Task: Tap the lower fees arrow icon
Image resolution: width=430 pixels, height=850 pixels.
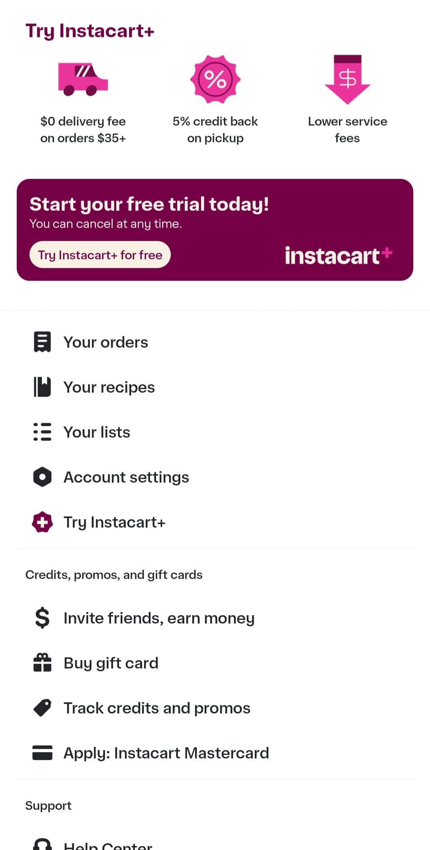Action: (x=347, y=79)
